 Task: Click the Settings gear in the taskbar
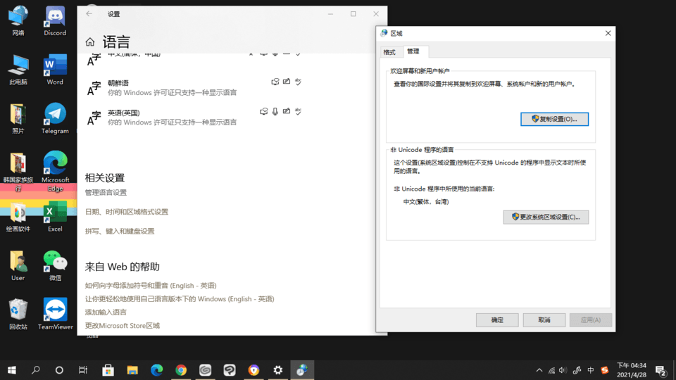pyautogui.click(x=278, y=370)
